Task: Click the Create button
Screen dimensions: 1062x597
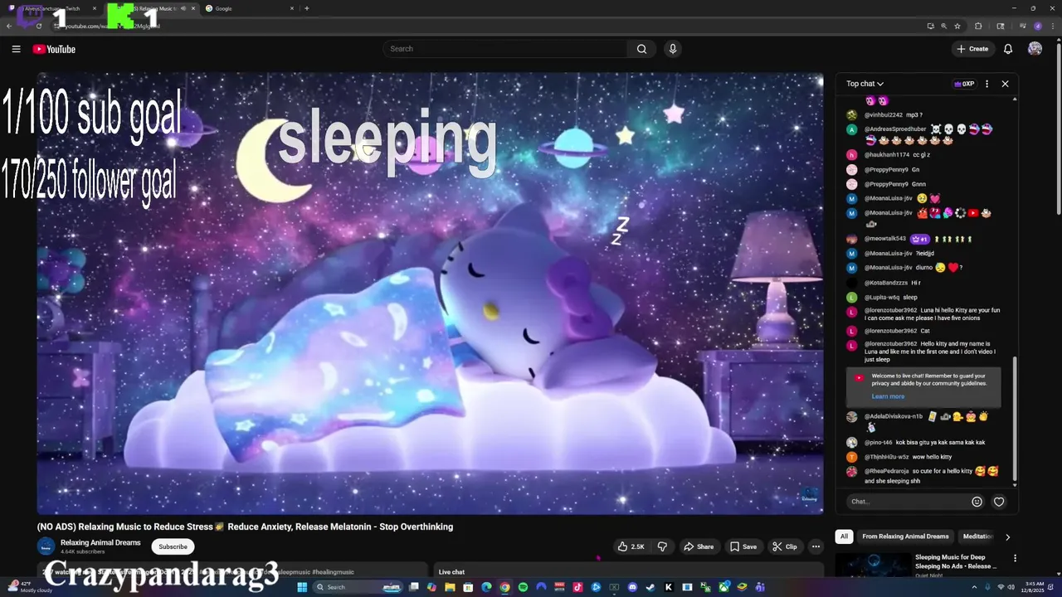Action: tap(972, 49)
